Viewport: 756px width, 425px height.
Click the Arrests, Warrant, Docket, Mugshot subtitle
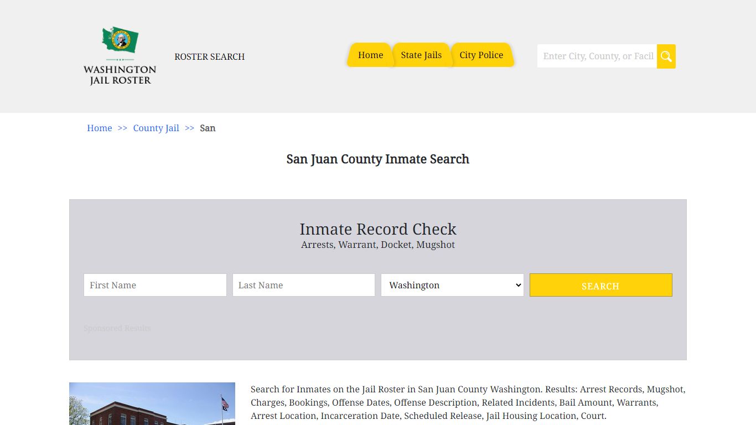[x=378, y=245]
